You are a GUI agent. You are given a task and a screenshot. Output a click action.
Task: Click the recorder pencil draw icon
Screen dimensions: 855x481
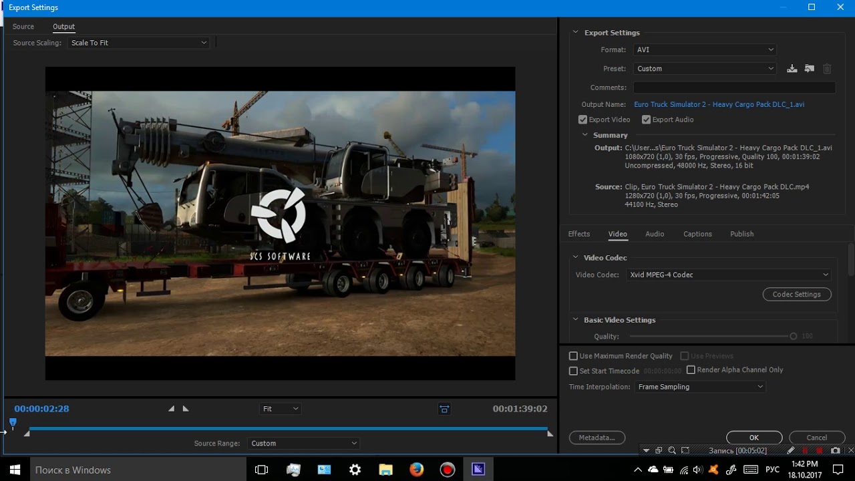[790, 451]
